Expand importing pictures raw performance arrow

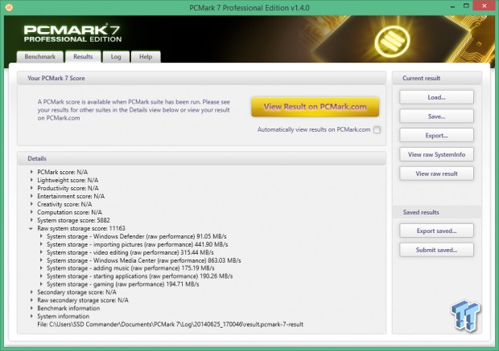pos(41,244)
